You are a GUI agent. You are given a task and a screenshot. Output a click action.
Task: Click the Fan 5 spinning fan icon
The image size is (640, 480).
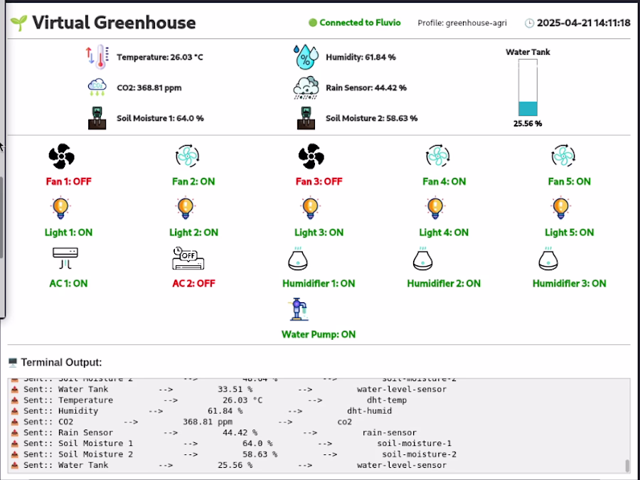point(563,156)
